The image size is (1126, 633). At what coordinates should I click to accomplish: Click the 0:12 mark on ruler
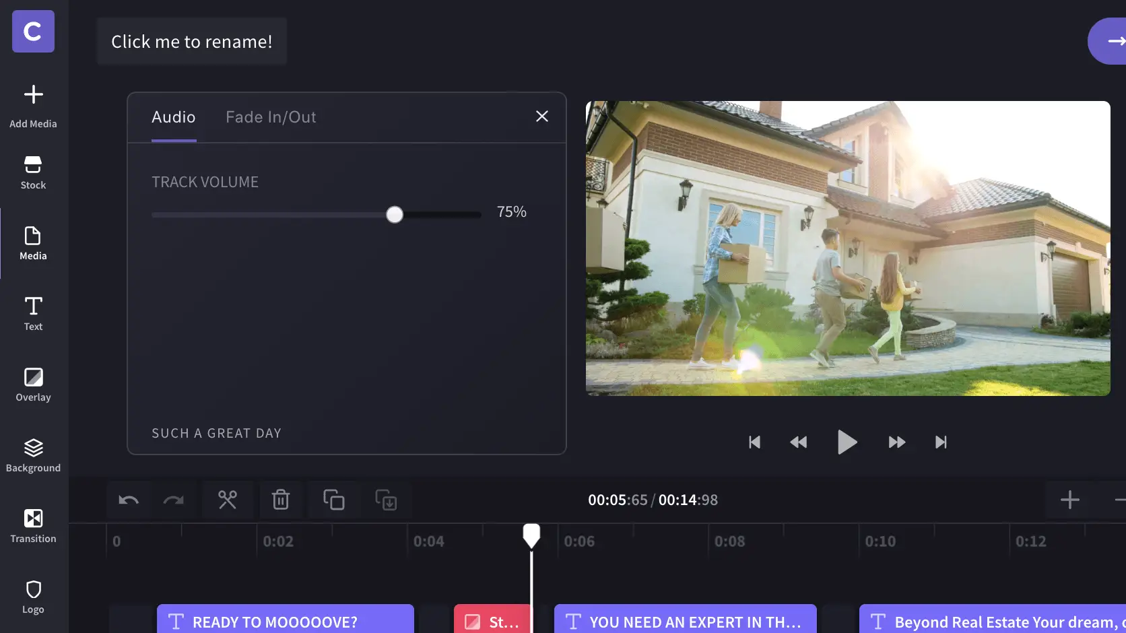1031,541
